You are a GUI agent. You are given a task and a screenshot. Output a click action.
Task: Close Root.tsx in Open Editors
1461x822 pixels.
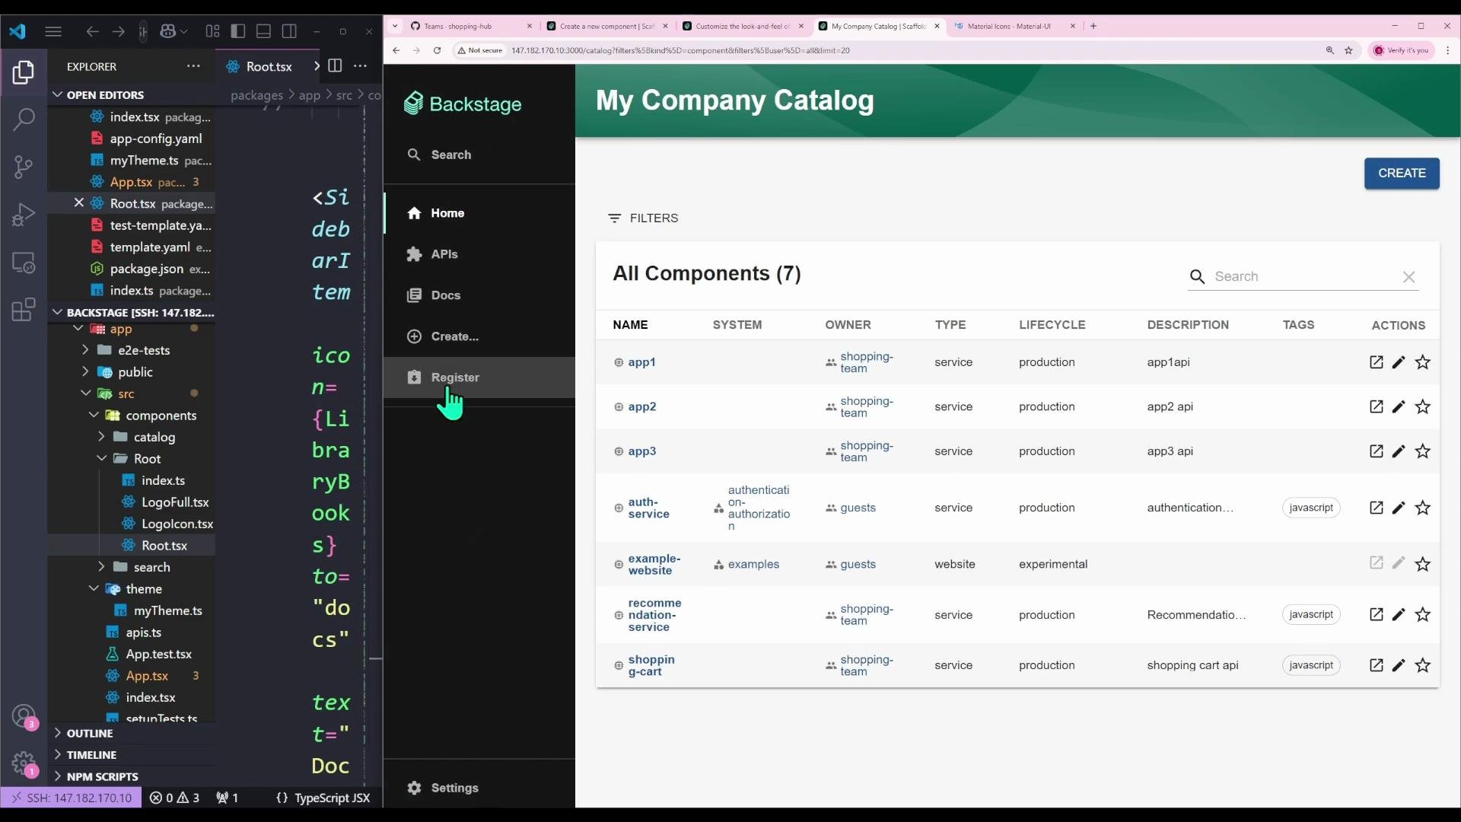point(78,203)
